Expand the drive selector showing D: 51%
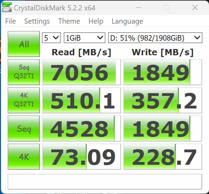 pos(155,38)
